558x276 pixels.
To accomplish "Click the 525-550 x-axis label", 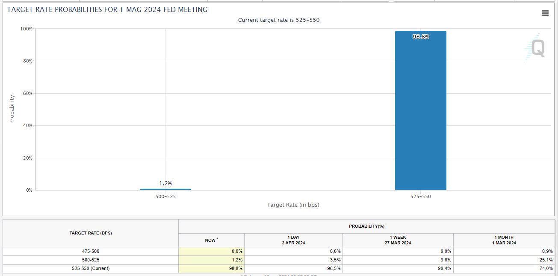I will point(420,196).
